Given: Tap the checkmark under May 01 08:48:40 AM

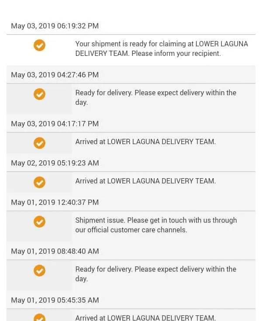Looking at the screenshot, I should pos(39,271).
